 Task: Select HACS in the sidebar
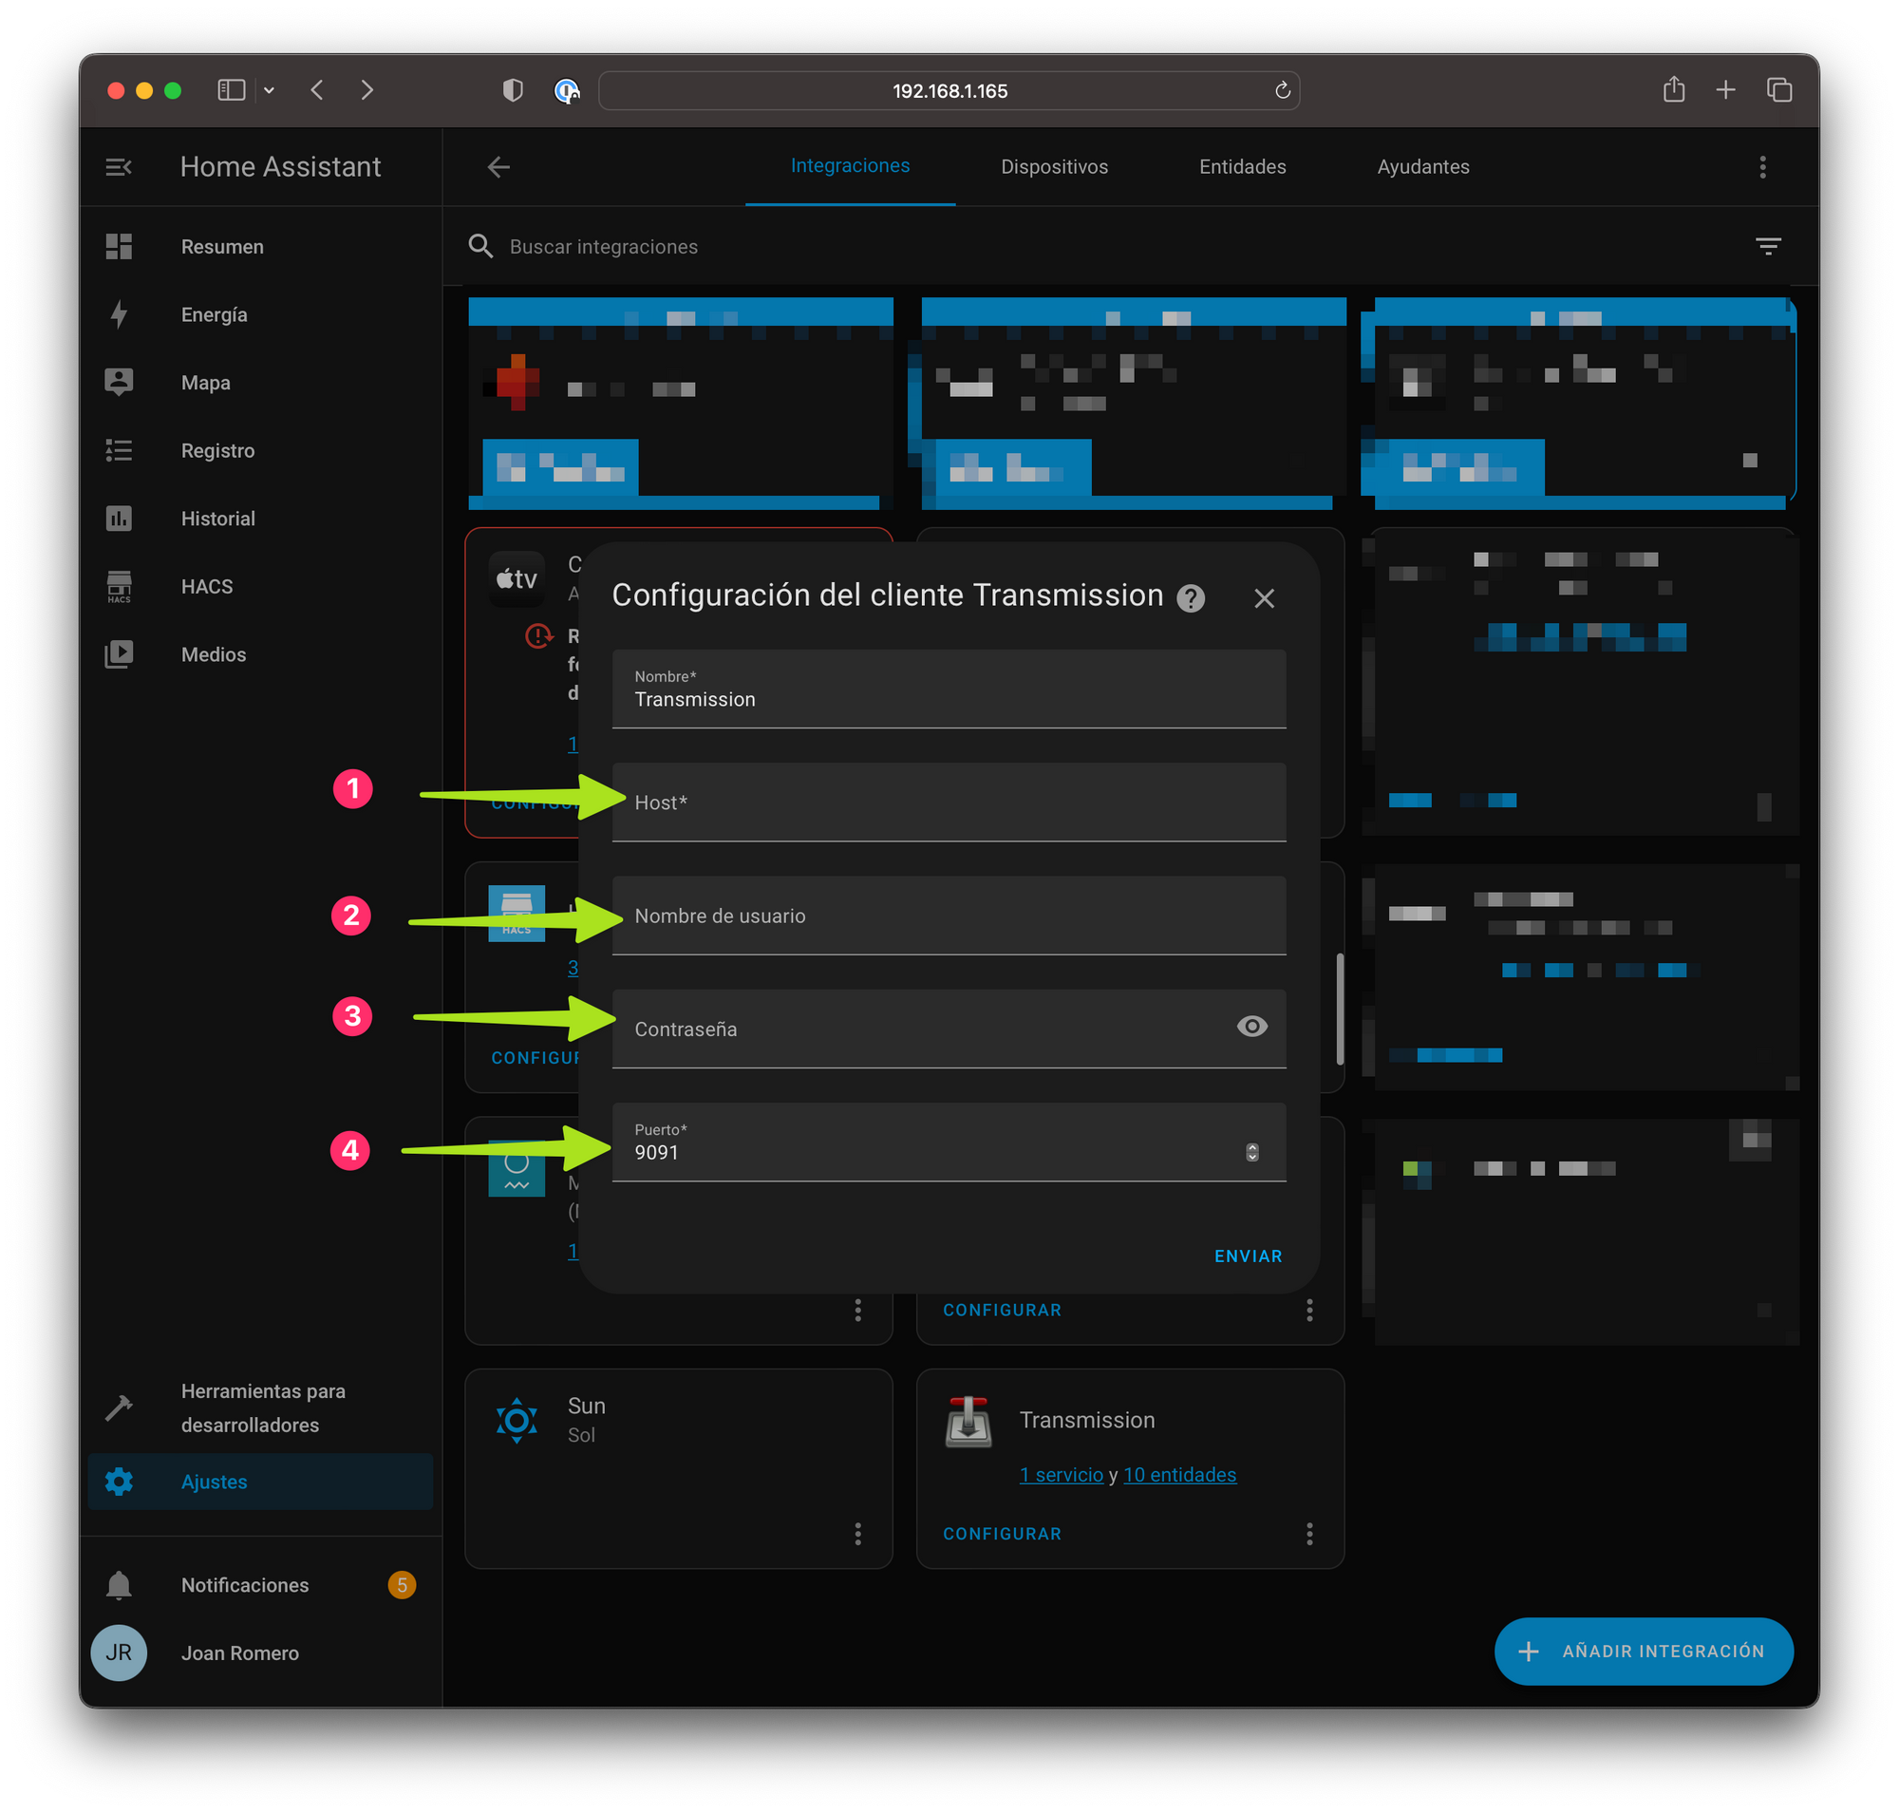(x=261, y=587)
